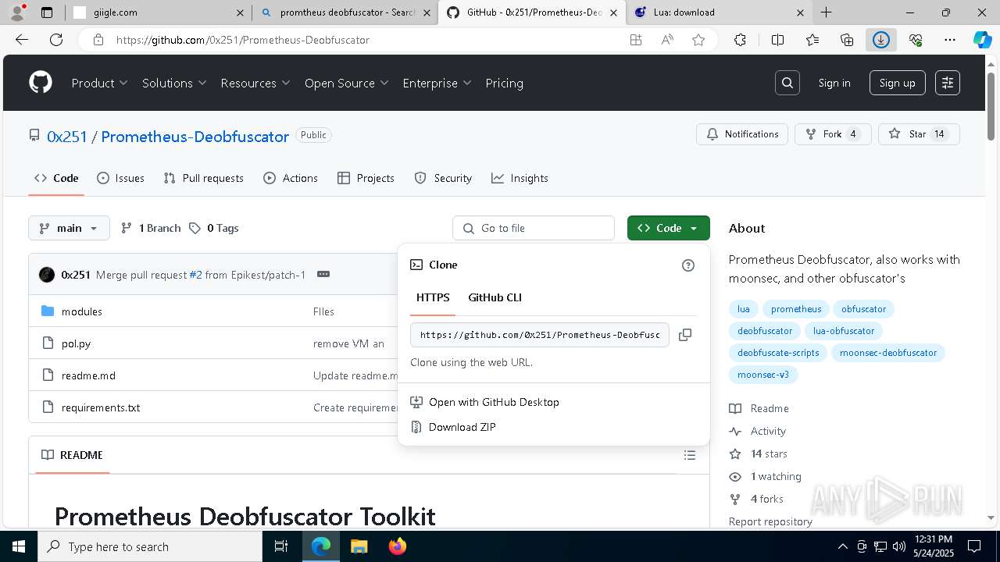Open Copilot sidebar icon
1000x562 pixels.
982,40
